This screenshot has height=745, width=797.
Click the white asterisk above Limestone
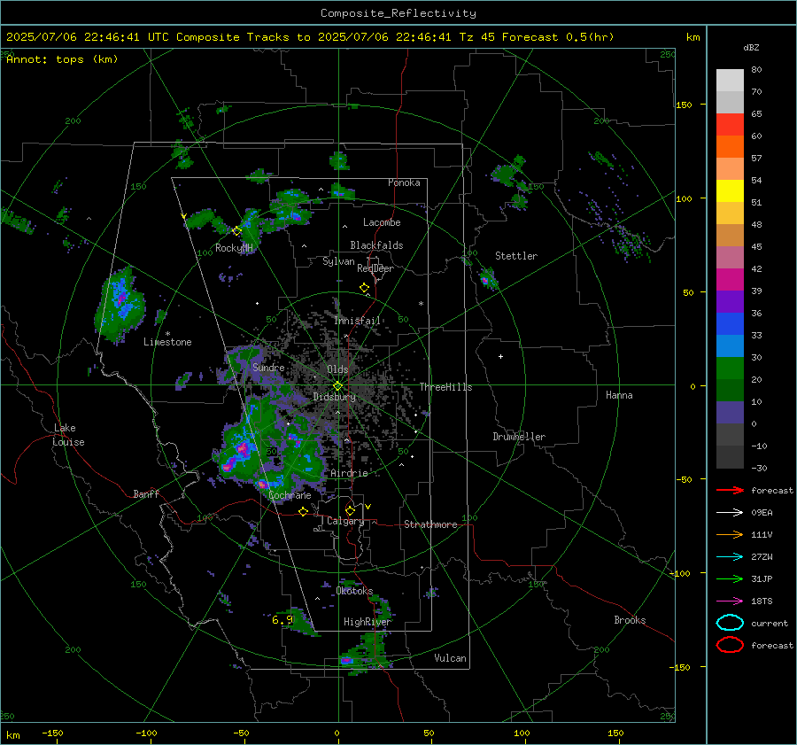(x=167, y=334)
